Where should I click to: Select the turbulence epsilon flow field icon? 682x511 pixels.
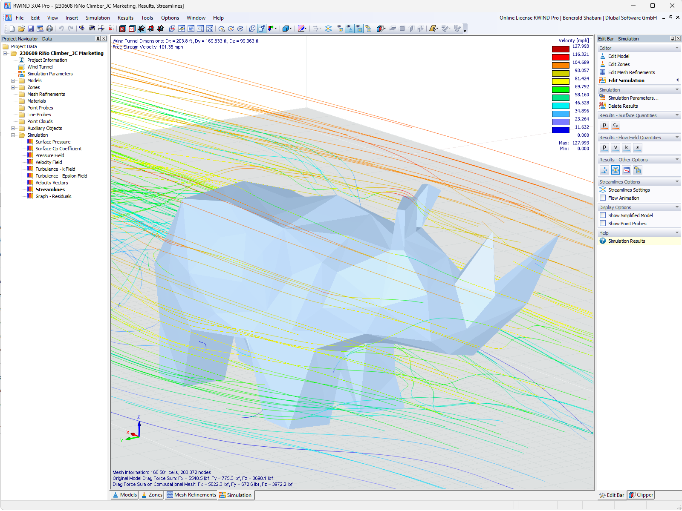pos(61,175)
